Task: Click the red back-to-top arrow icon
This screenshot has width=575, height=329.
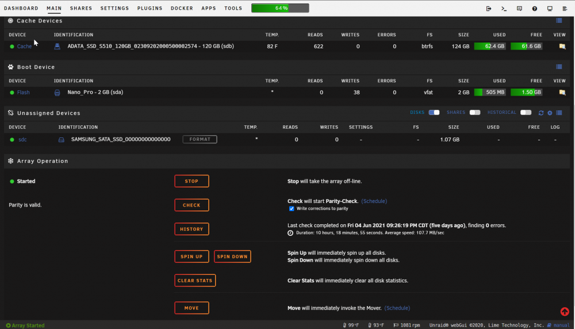Action: [565, 311]
